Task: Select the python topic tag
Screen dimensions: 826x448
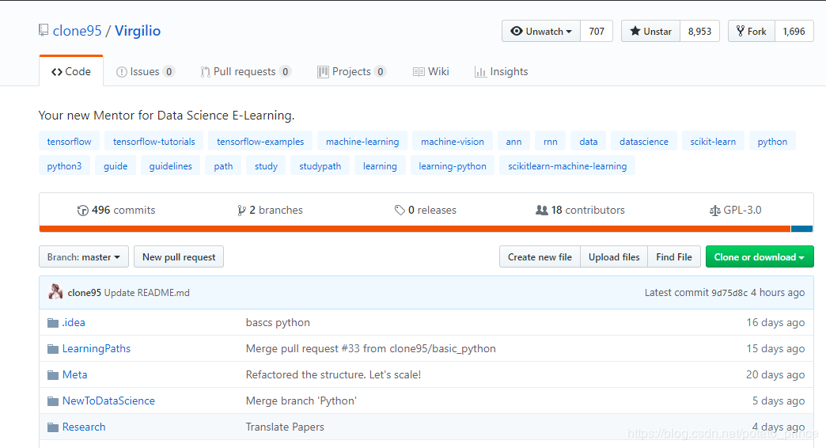Action: [x=772, y=141]
